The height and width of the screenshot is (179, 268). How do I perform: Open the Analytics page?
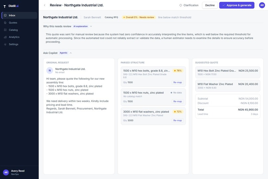click(19, 37)
